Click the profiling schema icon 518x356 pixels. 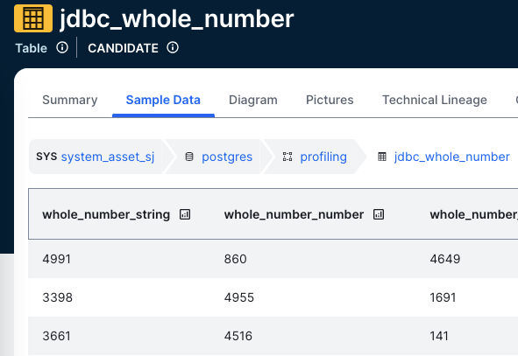click(287, 157)
